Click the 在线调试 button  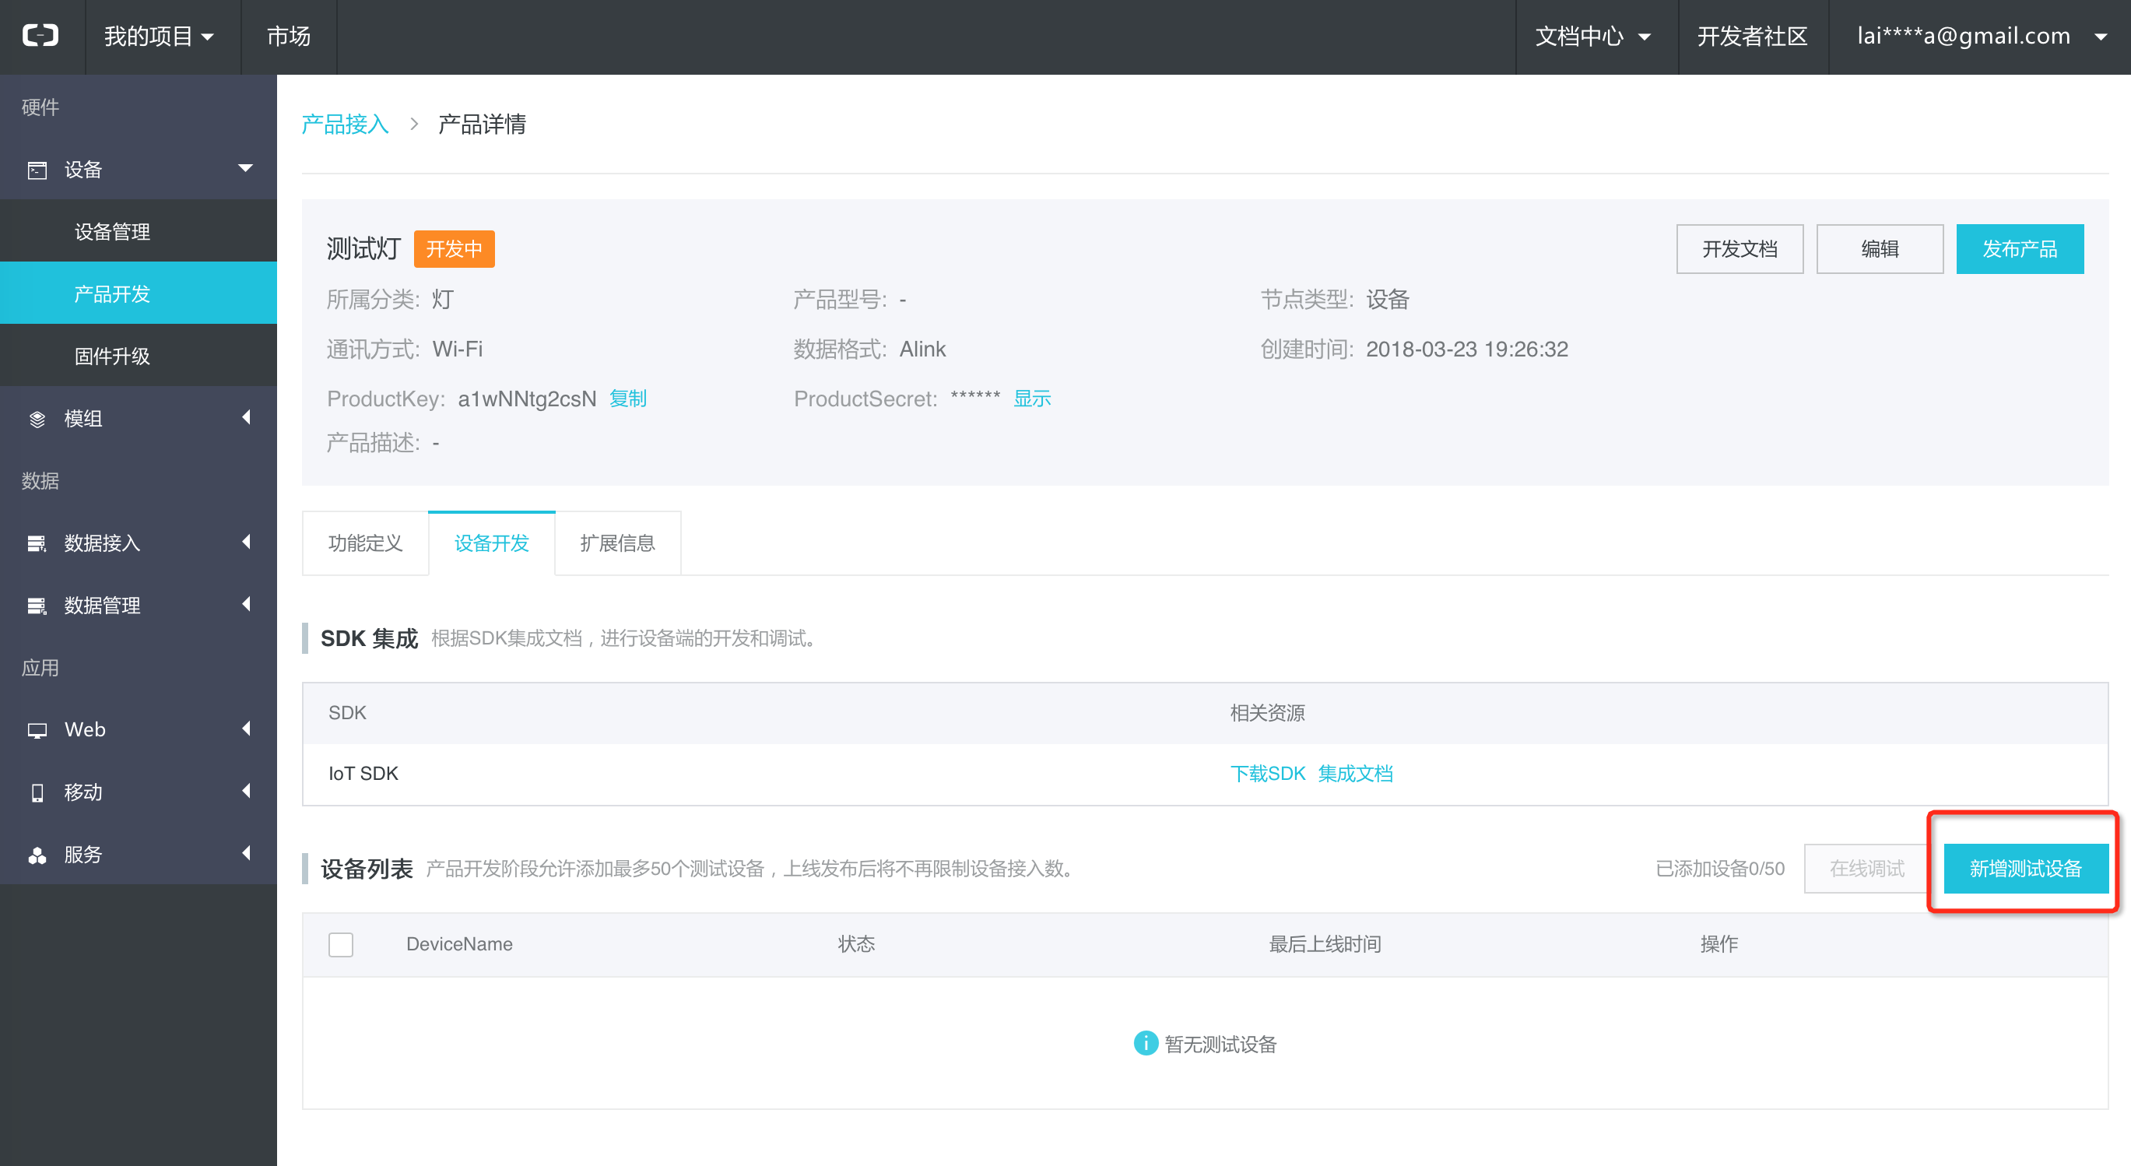point(1867,868)
